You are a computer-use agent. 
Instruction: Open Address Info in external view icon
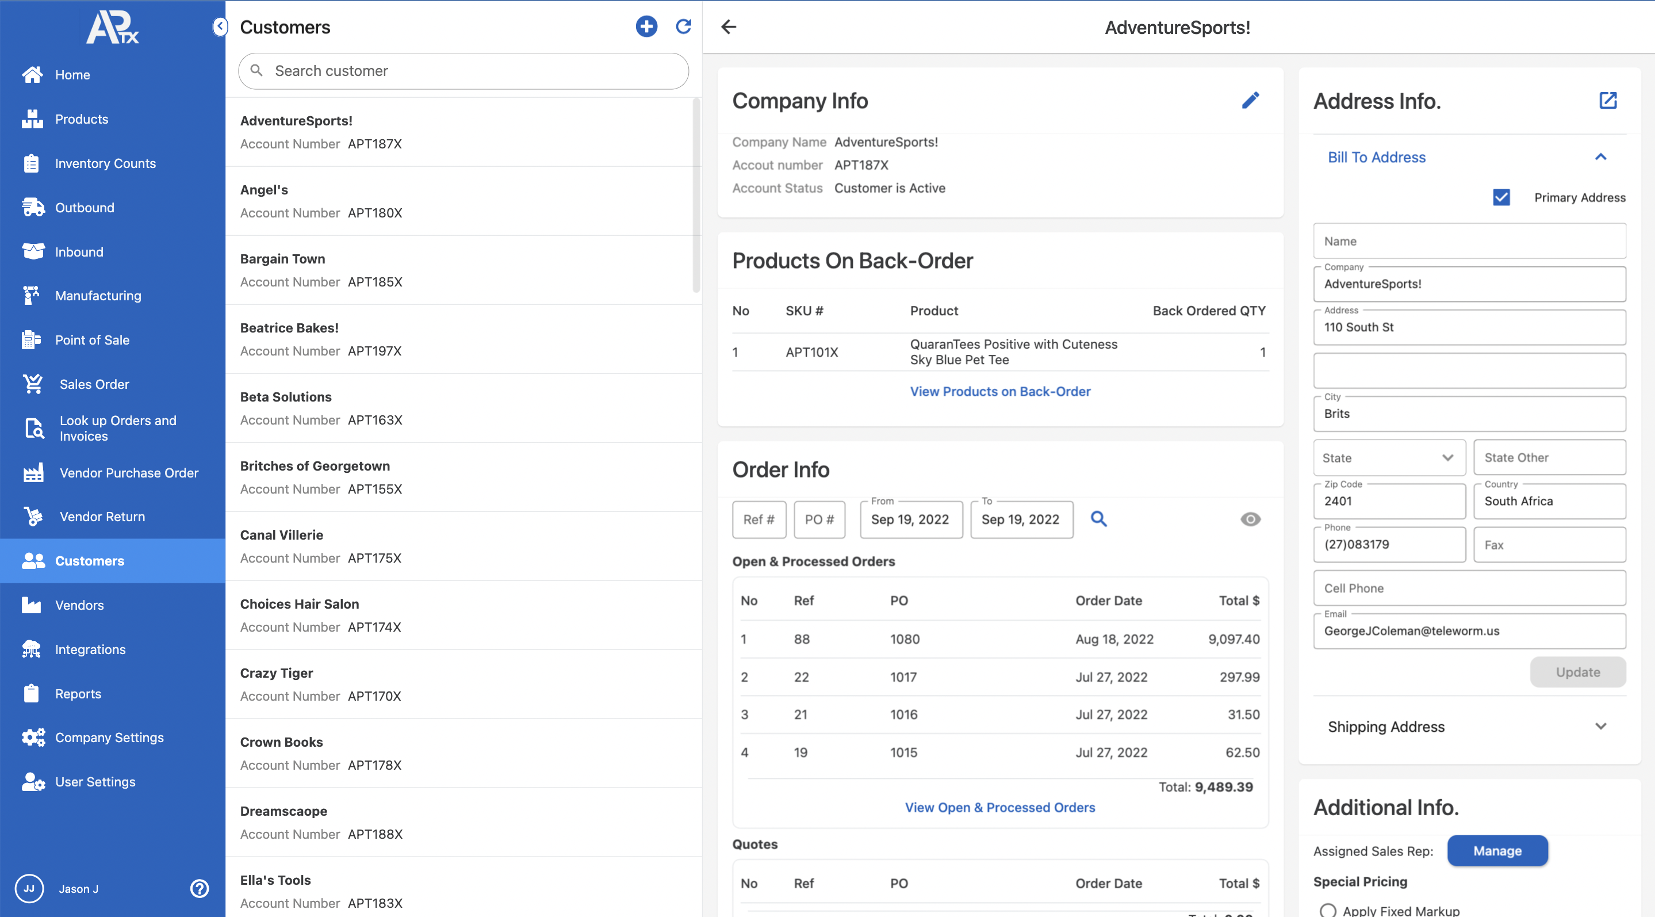[1607, 100]
